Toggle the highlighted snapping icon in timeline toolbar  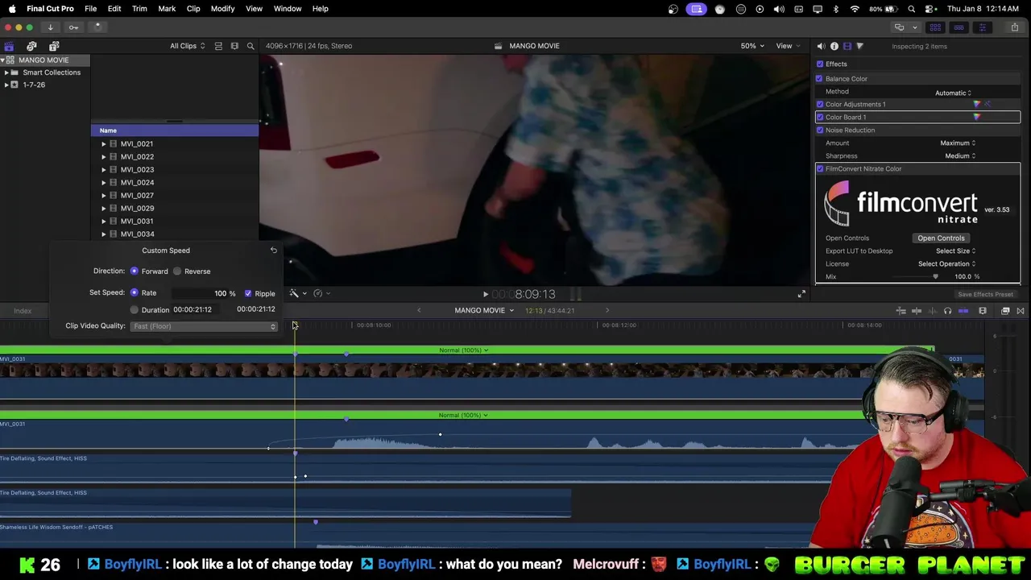click(x=963, y=311)
